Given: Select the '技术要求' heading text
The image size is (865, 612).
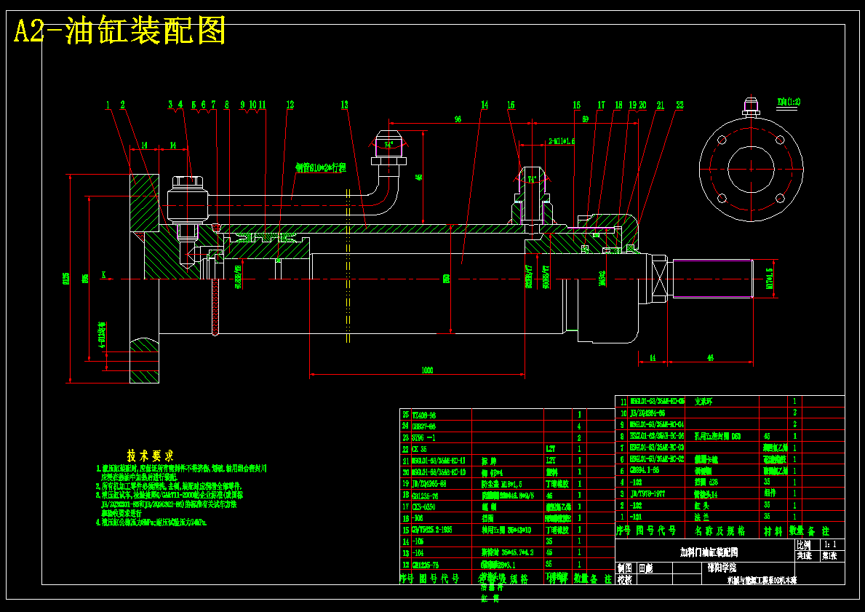Looking at the screenshot, I should tap(150, 456).
